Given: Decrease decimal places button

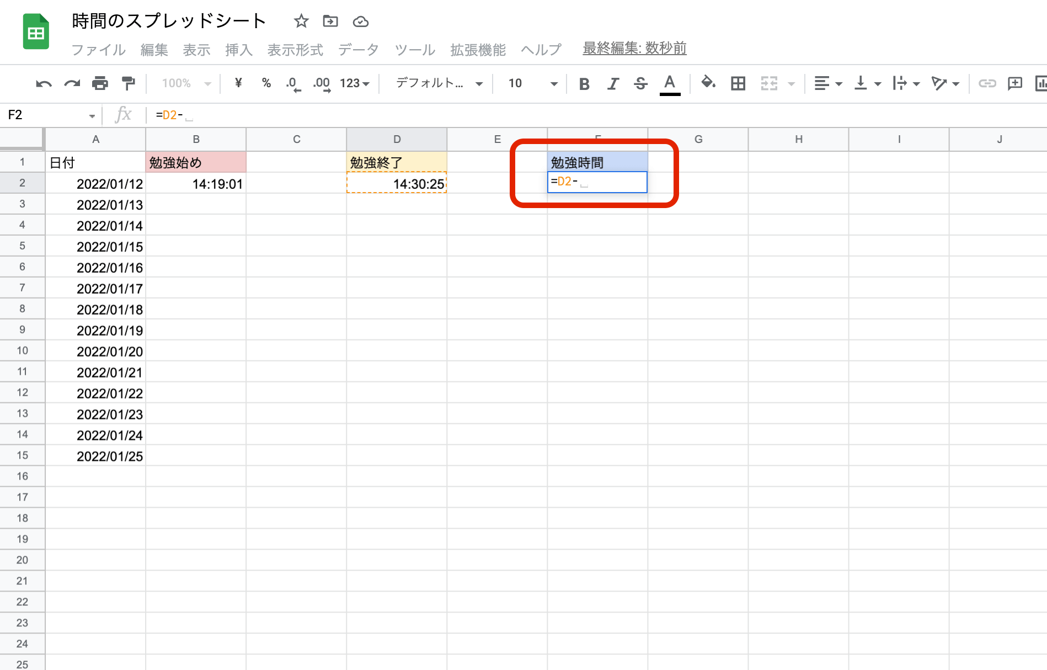Looking at the screenshot, I should (293, 84).
